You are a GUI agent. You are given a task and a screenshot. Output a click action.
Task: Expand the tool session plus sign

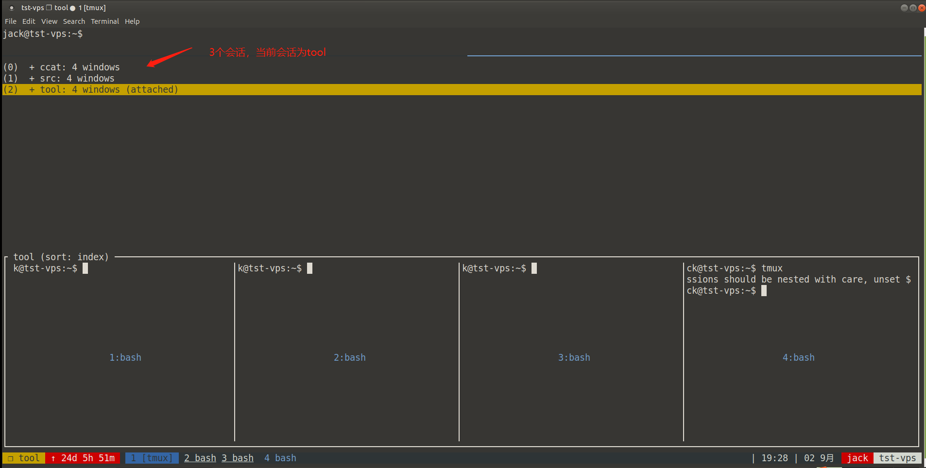(32, 90)
